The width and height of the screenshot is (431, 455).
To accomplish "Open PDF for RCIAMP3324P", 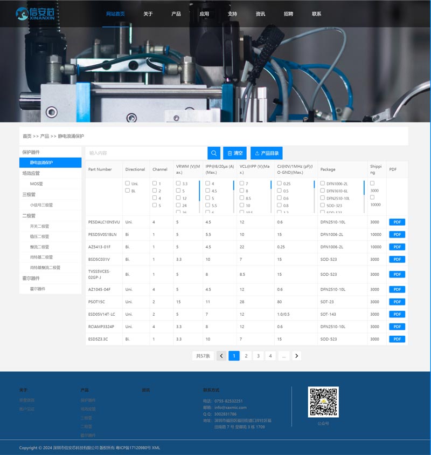I will pos(397,327).
